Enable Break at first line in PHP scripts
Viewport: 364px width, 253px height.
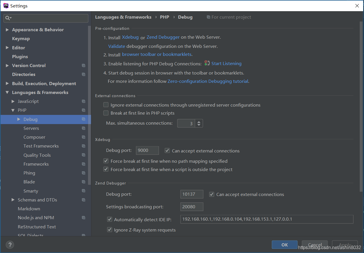[x=106, y=113]
